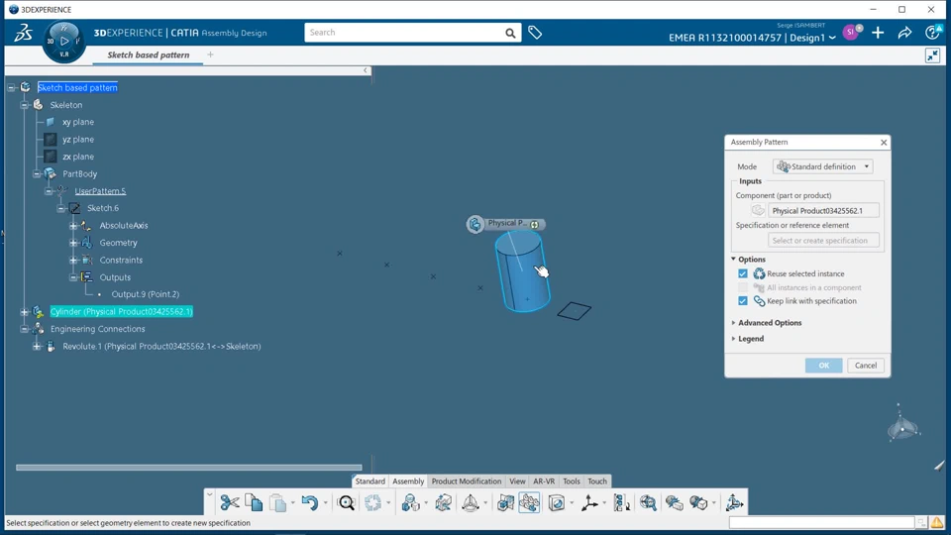
Task: Click the component selector icon in Assembly Pattern dialog
Action: click(758, 210)
